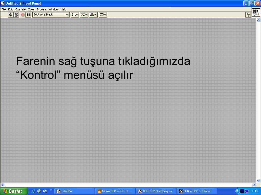Open the Browse menu
Viewport: 261px width, 195px height.
42,9
